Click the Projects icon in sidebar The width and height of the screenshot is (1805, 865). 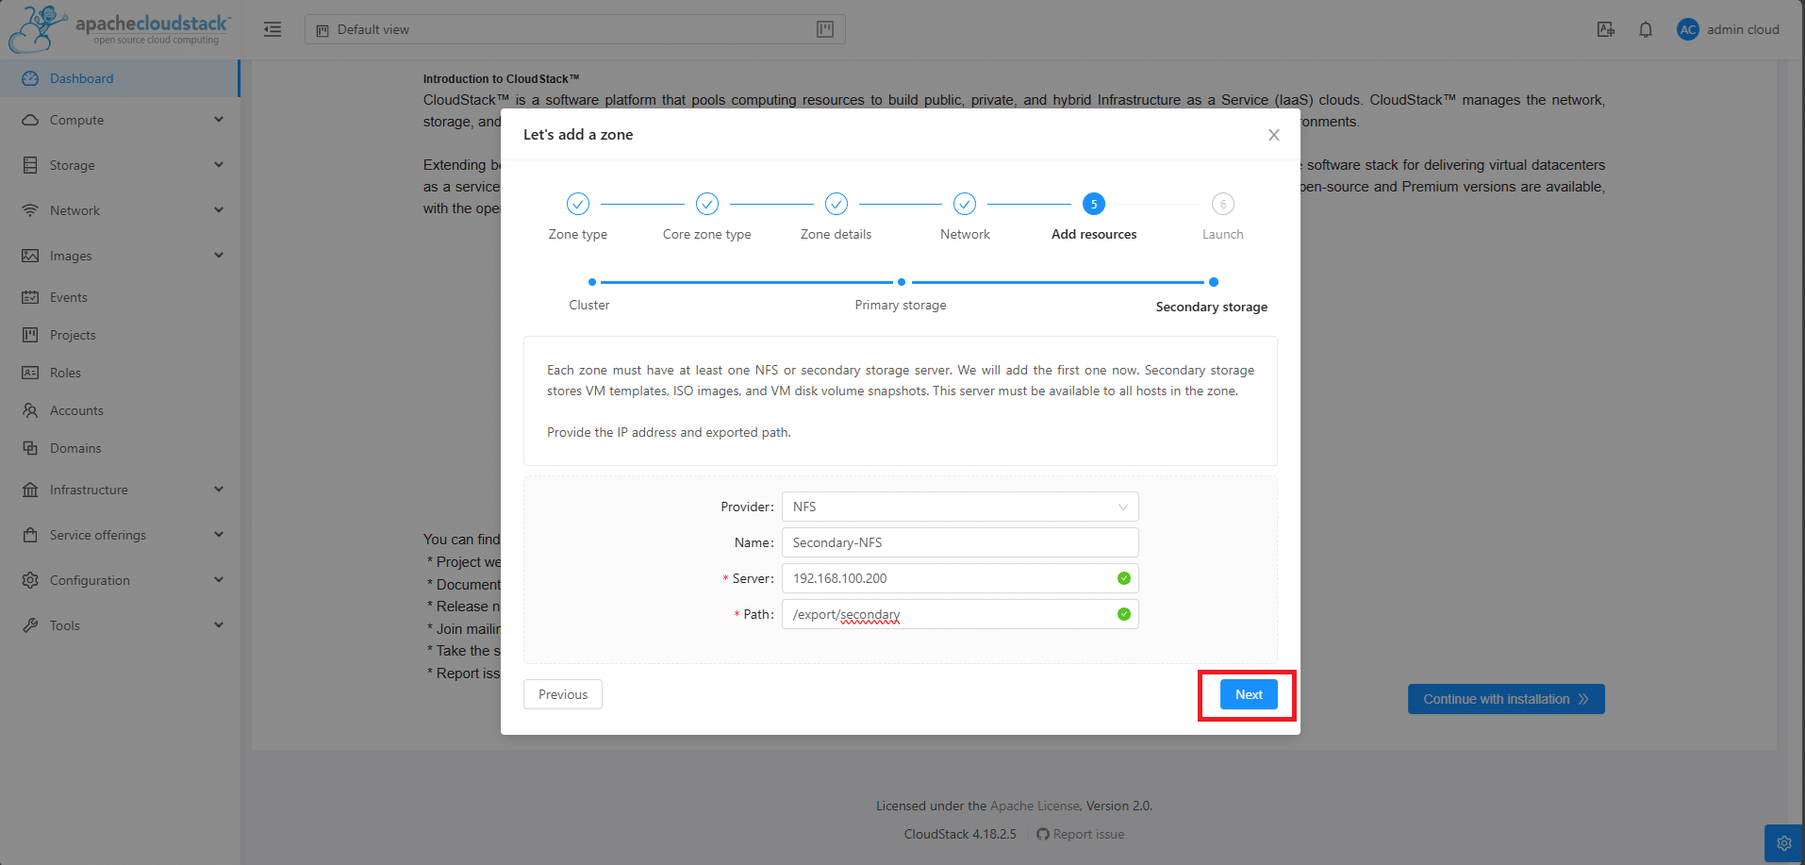click(30, 335)
